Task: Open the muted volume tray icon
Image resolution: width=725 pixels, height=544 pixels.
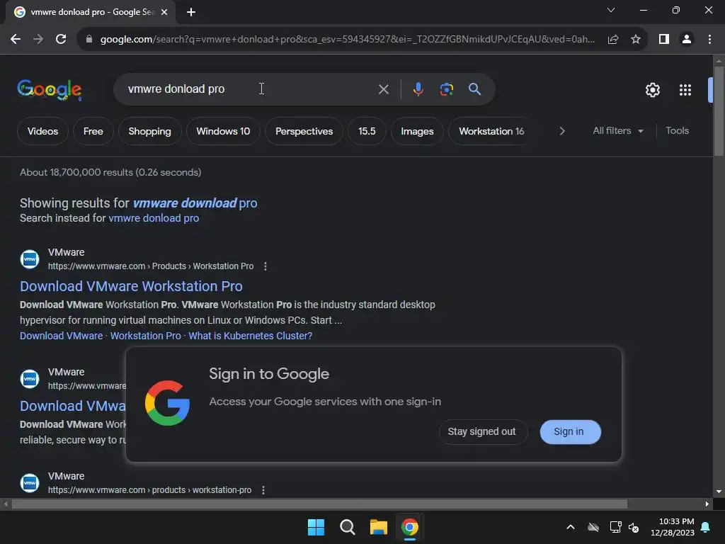Action: [634, 527]
